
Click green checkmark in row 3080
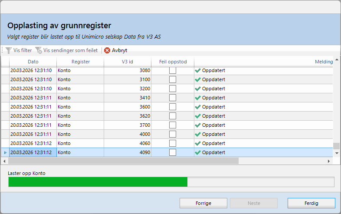[x=198, y=70]
